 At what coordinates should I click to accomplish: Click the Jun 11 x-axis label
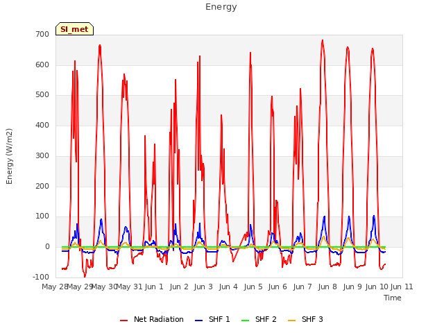point(402,287)
